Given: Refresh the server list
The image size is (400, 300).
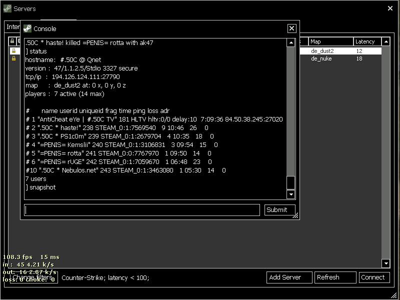Looking at the screenshot, I should coord(335,277).
